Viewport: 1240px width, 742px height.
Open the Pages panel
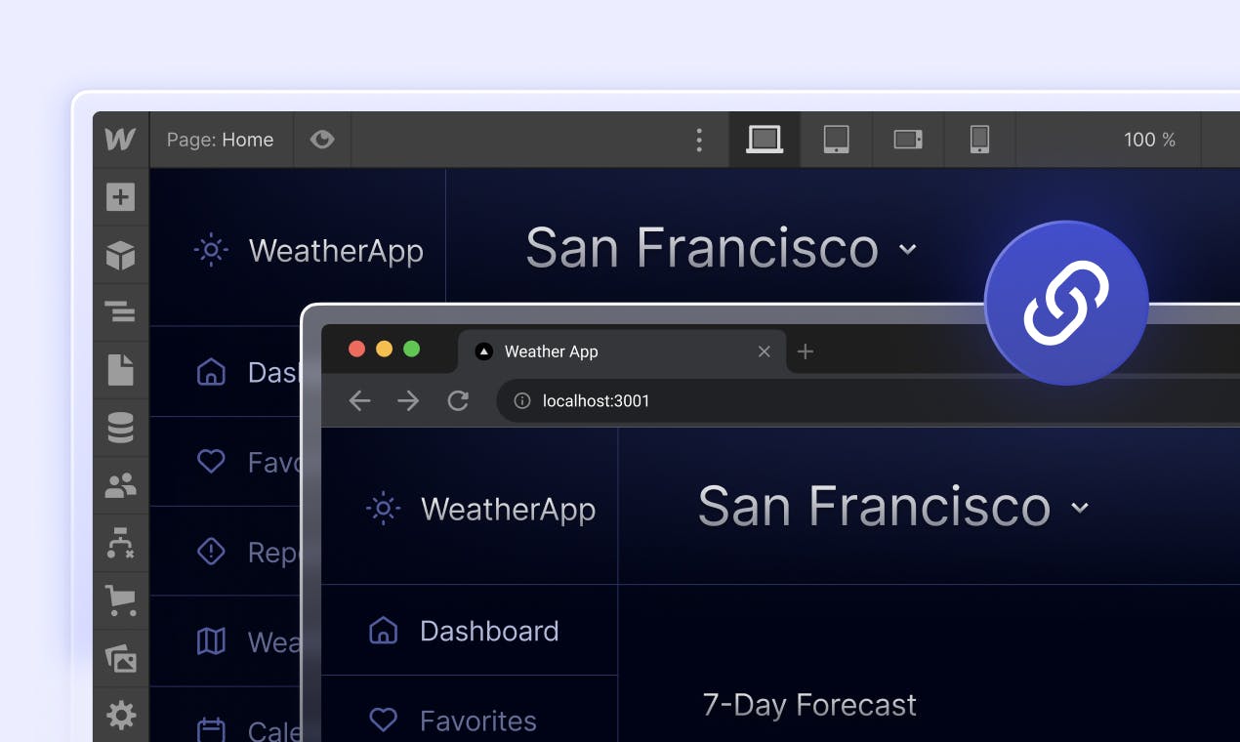pyautogui.click(x=120, y=370)
